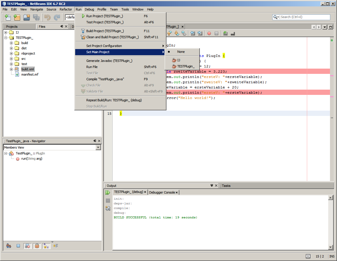This screenshot has width=337, height=261.
Task: Choose Clean and Build Project menu entry
Action: coord(112,37)
